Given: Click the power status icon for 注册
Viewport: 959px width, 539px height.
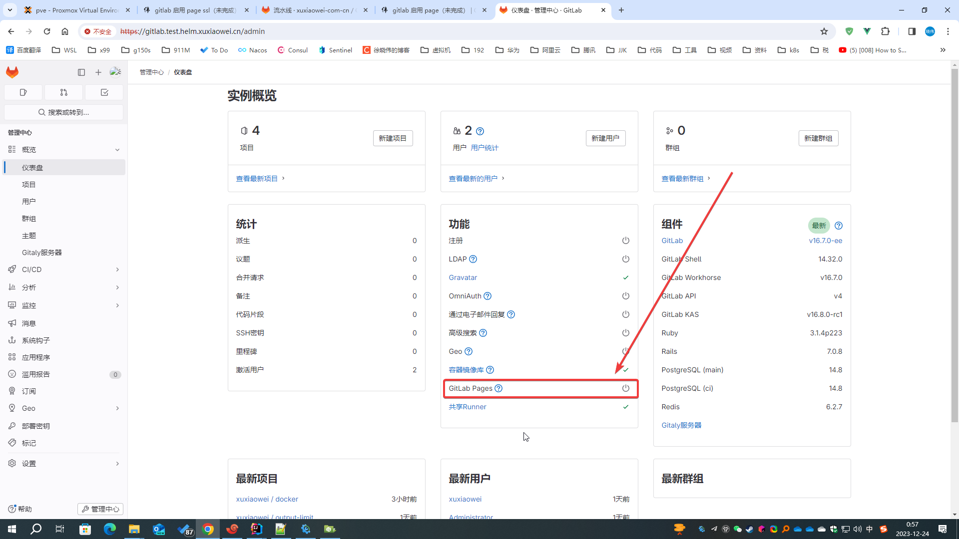Looking at the screenshot, I should pyautogui.click(x=625, y=241).
